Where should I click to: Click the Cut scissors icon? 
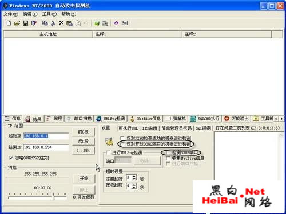pyautogui.click(x=53, y=23)
